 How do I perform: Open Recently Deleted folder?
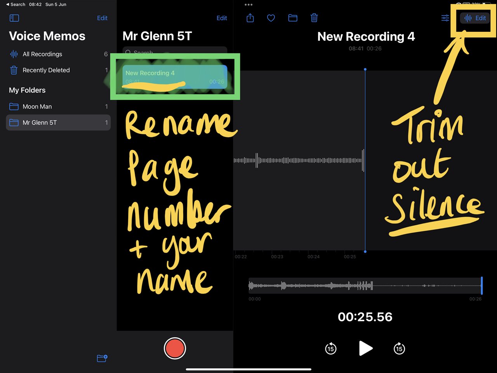click(58, 70)
